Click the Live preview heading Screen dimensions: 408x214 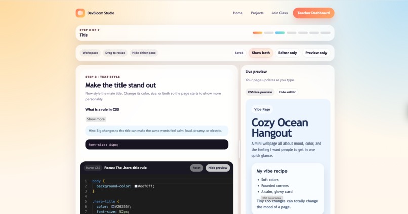pyautogui.click(x=256, y=72)
